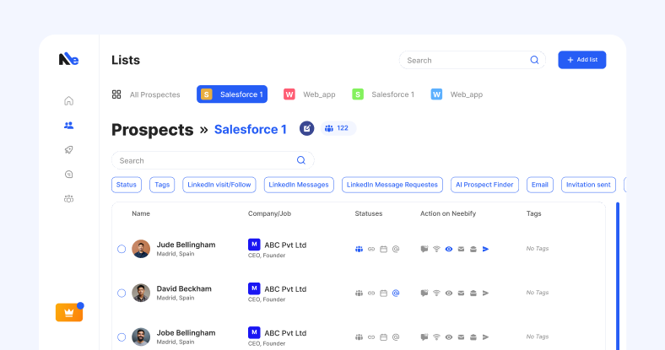Click the briefcase action icon for David Beckham
Screen dimensions: 665x350
pos(473,293)
